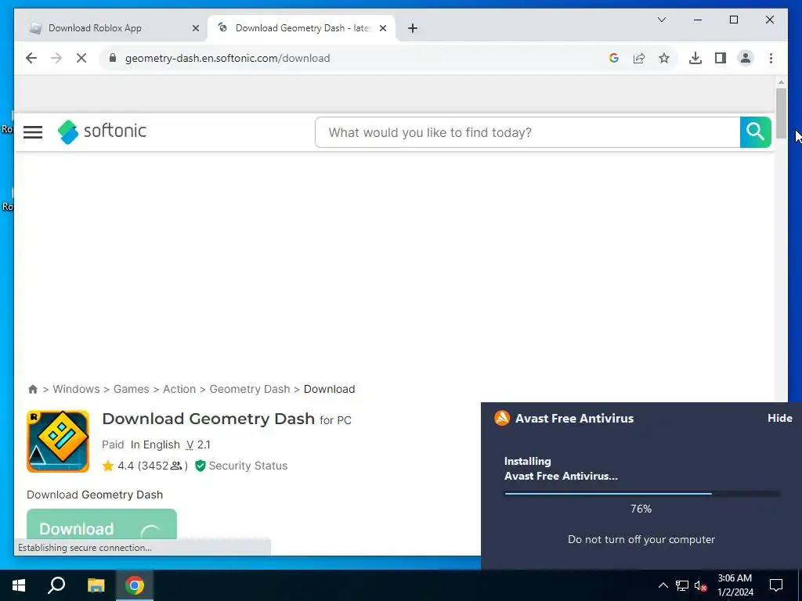Share this page icon
This screenshot has width=802, height=601.
[x=639, y=58]
